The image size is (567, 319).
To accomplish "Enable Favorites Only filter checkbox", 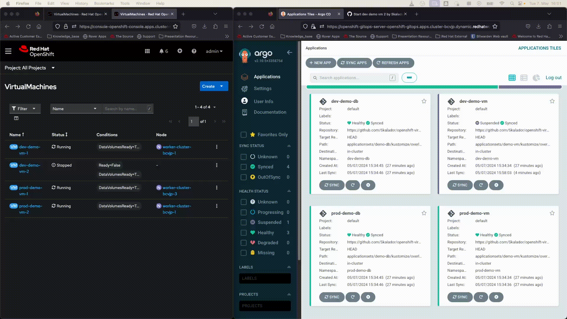I will pos(244,135).
